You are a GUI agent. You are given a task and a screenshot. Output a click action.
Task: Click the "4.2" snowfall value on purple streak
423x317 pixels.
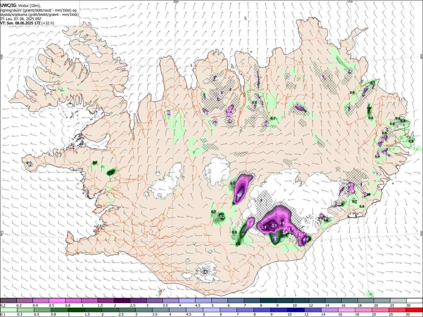click(240, 195)
